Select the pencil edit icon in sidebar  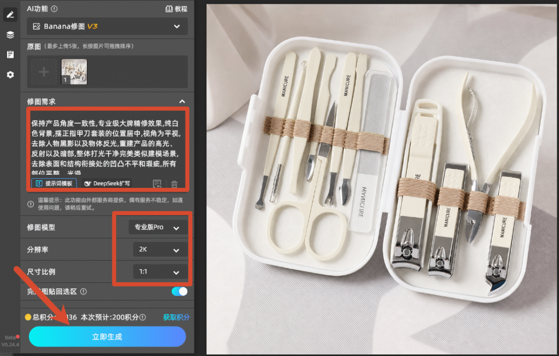[x=10, y=15]
